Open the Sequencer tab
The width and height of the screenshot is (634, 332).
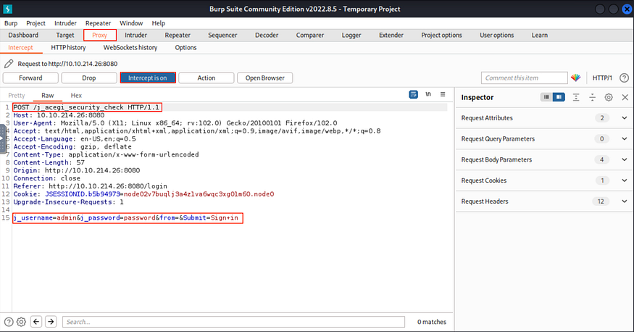pyautogui.click(x=222, y=36)
